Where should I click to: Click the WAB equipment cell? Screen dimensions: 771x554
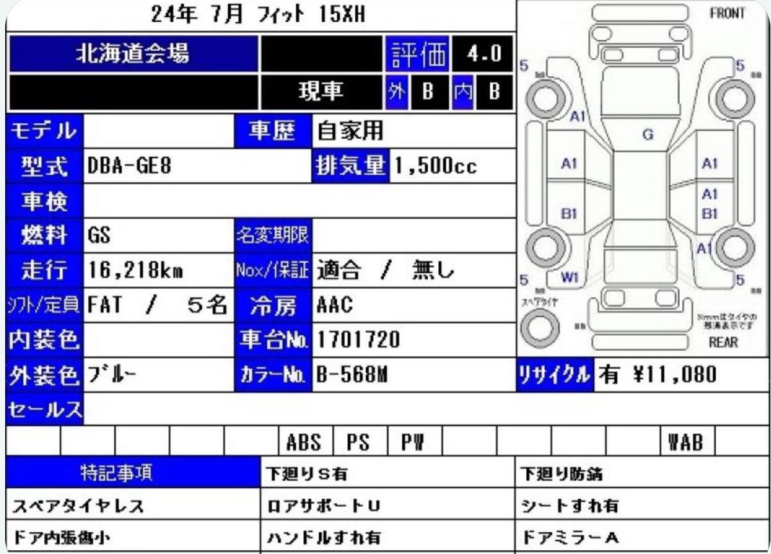click(686, 442)
